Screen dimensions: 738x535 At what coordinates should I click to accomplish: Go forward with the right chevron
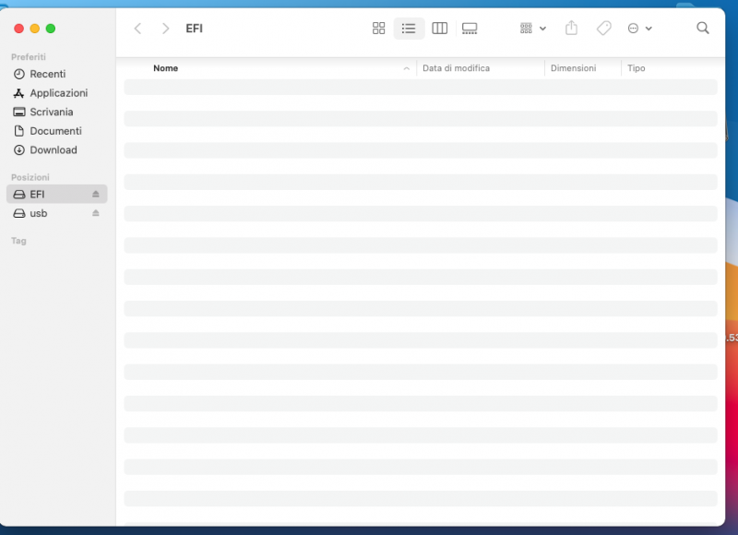pyautogui.click(x=165, y=29)
